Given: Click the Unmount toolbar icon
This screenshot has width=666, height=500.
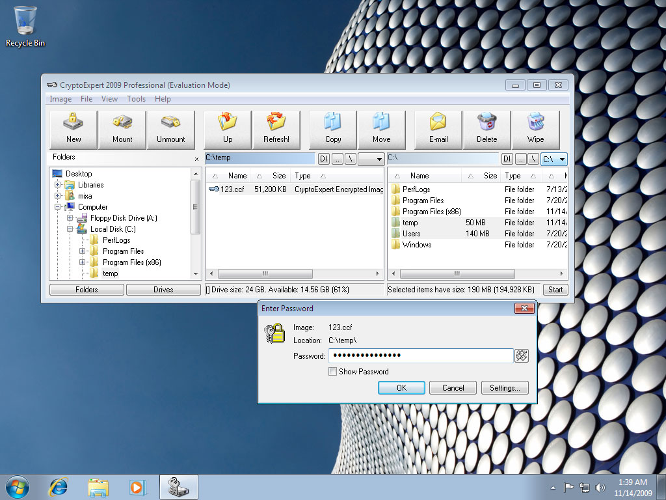Looking at the screenshot, I should (170, 129).
